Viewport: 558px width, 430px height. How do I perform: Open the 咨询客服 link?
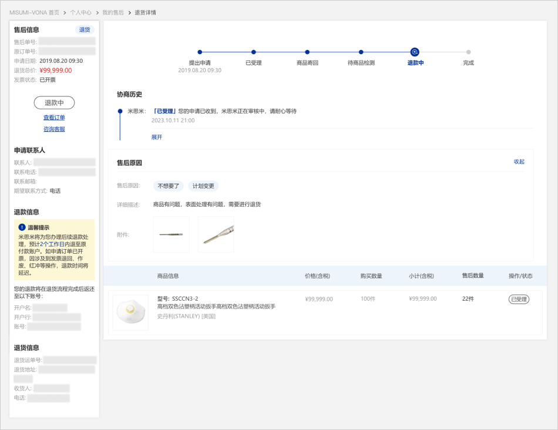(x=54, y=129)
